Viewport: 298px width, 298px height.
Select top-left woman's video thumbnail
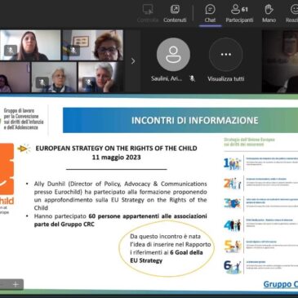[x=30, y=45]
